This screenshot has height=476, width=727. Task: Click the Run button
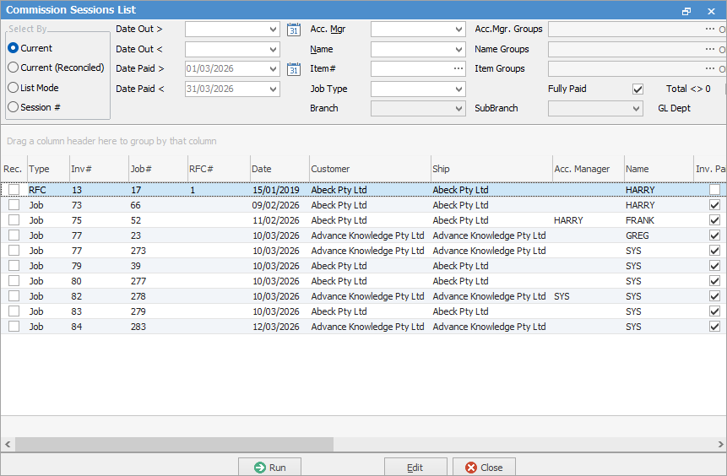[270, 468]
